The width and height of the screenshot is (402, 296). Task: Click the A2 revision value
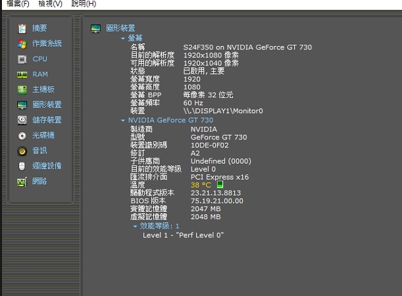click(195, 153)
